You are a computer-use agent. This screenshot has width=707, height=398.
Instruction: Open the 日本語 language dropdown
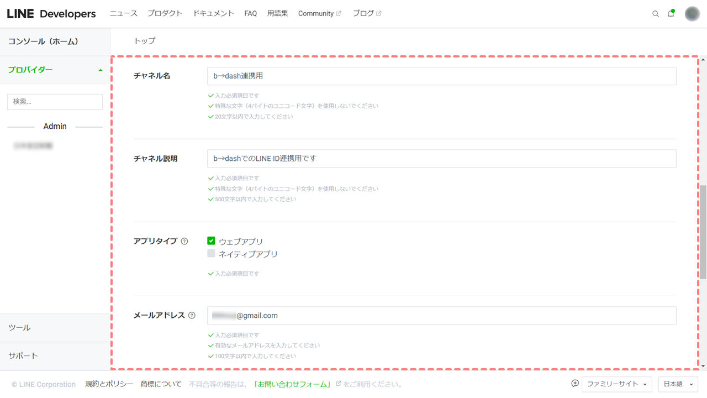pos(678,384)
